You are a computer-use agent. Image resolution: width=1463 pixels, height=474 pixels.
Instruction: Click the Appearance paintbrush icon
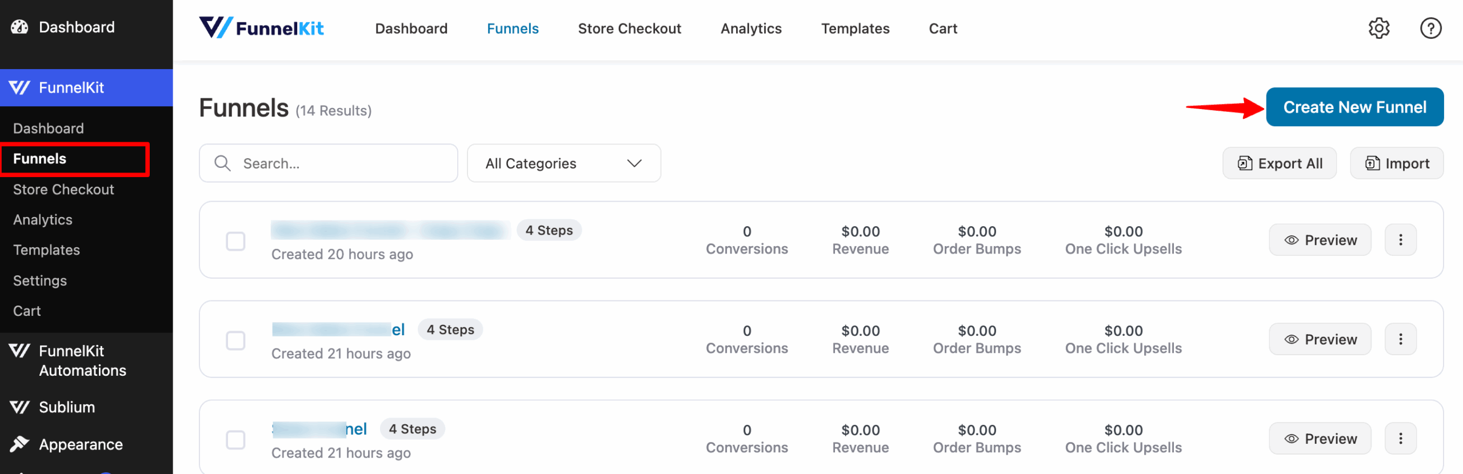click(x=19, y=444)
